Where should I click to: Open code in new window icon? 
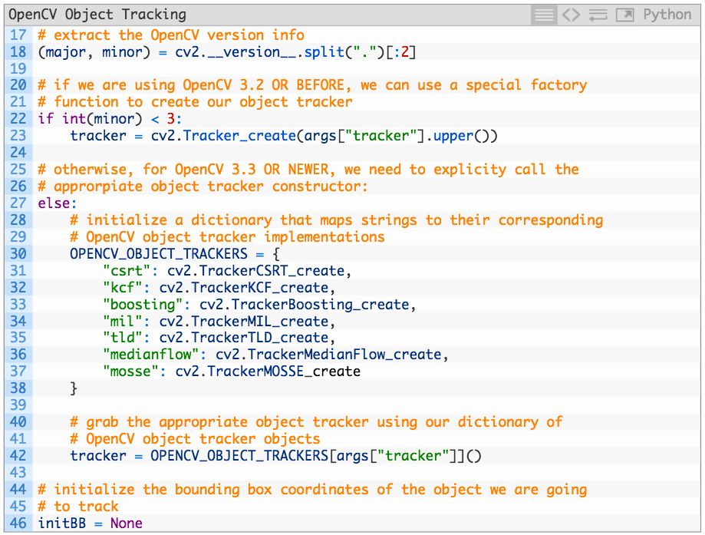tap(625, 15)
